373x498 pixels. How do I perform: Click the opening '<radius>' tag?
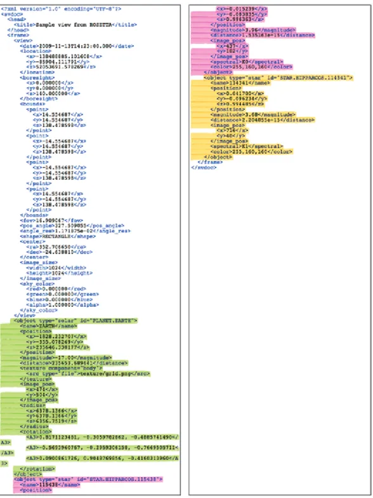coord(32,405)
